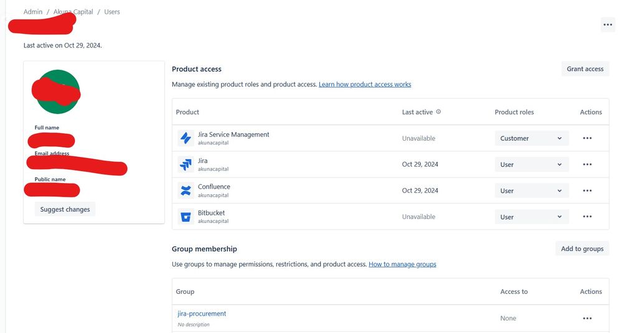Image resolution: width=622 pixels, height=333 pixels.
Task: Click the Group membership heading
Action: click(x=204, y=249)
